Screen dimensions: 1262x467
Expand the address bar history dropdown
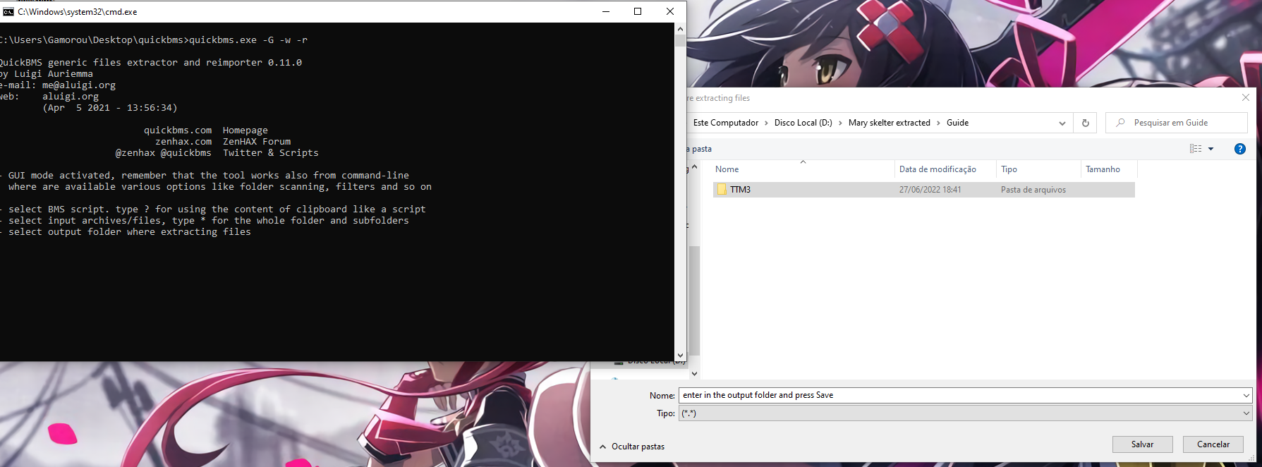[x=1062, y=123]
